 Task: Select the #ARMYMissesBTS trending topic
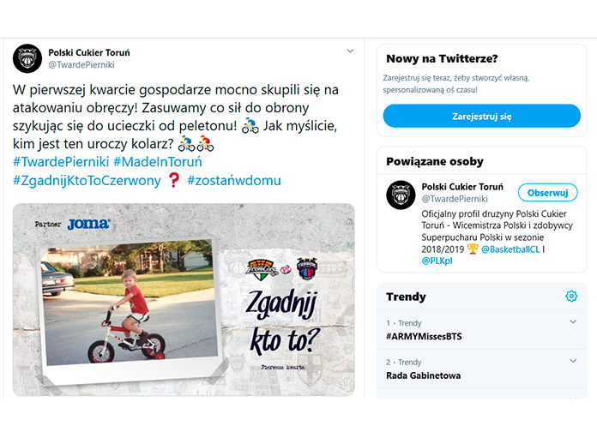point(424,337)
